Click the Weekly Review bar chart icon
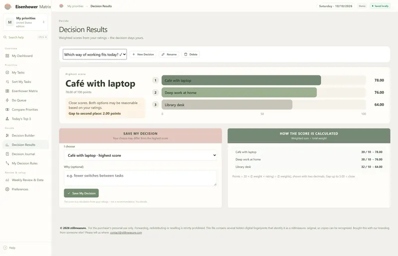Image resolution: width=398 pixels, height=256 pixels. click(x=7, y=180)
